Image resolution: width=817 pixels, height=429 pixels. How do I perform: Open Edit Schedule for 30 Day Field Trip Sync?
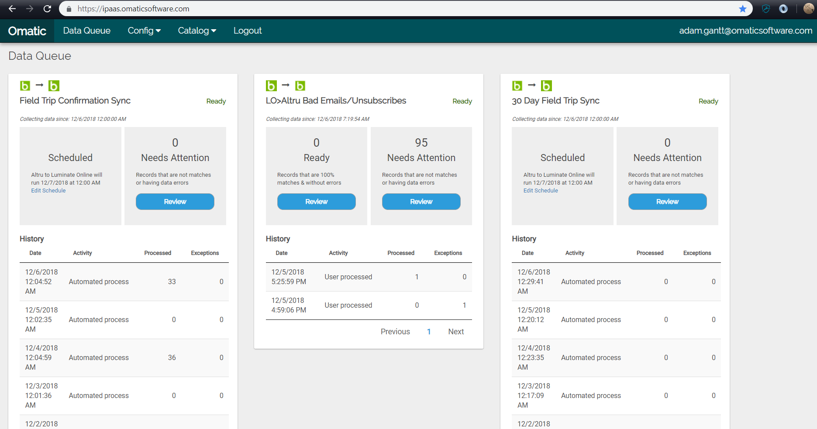[x=541, y=190]
